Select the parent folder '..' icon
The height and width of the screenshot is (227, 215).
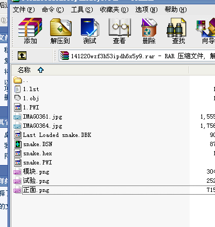point(18,80)
